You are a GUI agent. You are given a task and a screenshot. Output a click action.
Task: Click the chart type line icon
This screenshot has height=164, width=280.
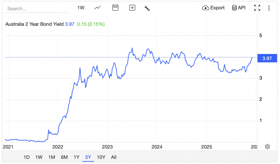tap(98, 8)
